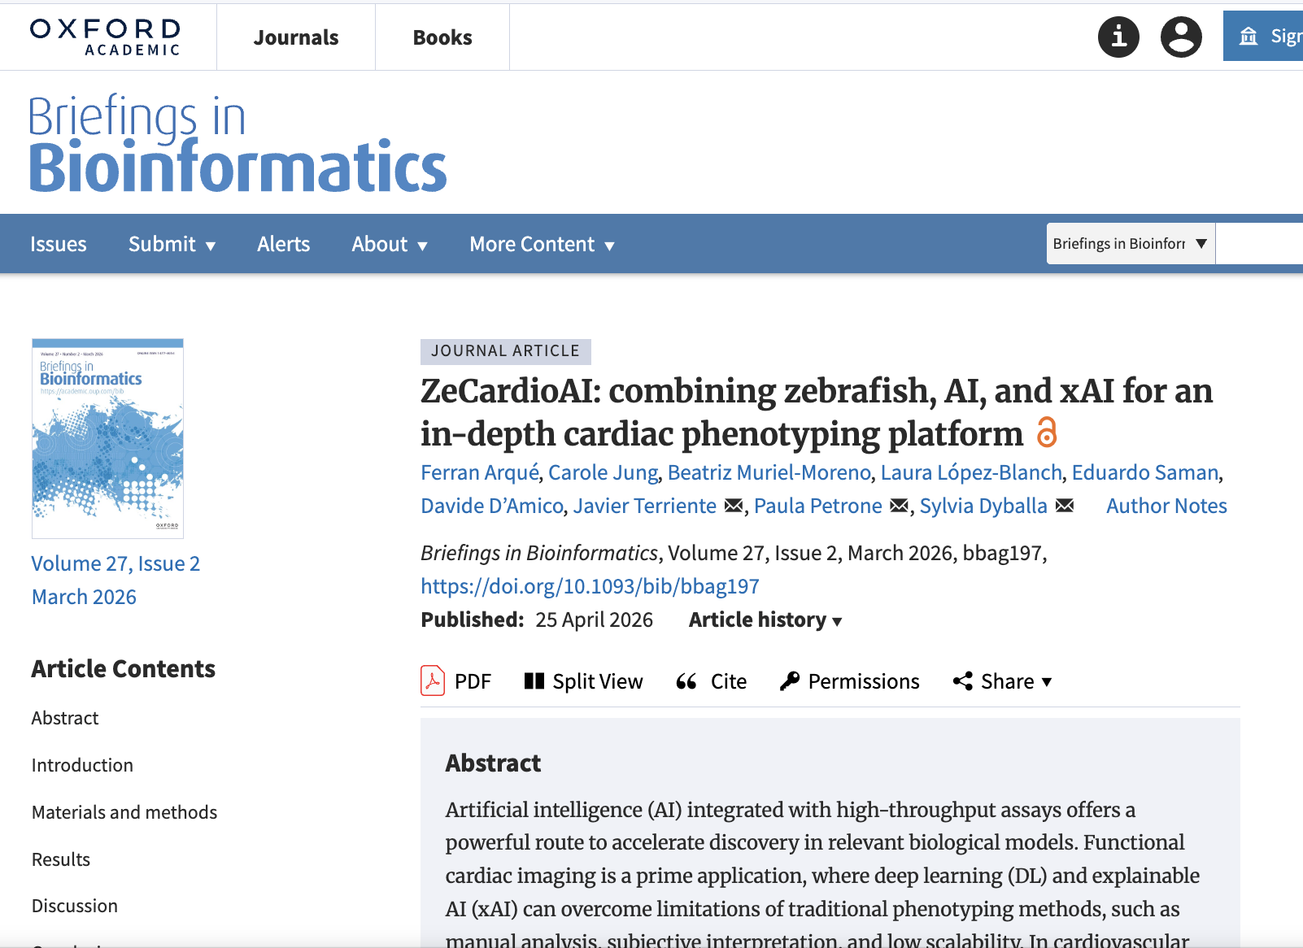Jump to Abstract in Article Contents
The image size is (1303, 948).
click(65, 718)
